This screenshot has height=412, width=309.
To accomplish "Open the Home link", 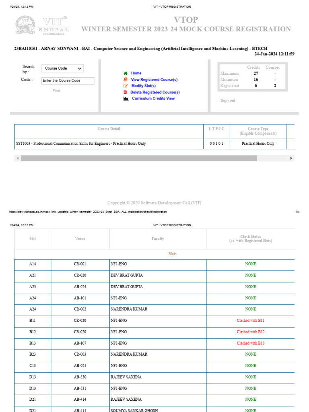I will click(136, 73).
